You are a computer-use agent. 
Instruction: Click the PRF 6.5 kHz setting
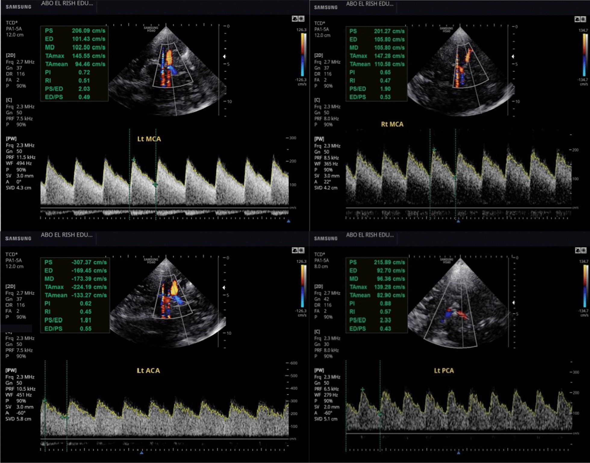click(326, 389)
